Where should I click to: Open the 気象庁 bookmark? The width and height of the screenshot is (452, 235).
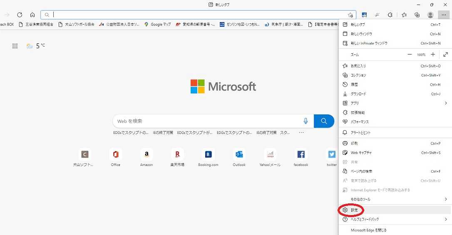(x=284, y=25)
